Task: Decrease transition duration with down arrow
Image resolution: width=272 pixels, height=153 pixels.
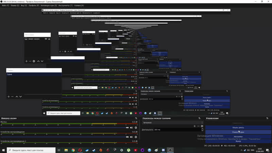Action: coord(202,131)
